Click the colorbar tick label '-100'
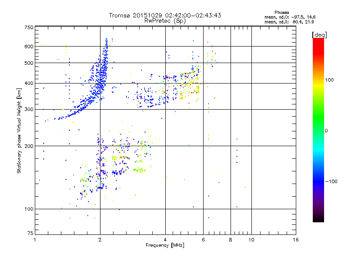 pyautogui.click(x=331, y=181)
